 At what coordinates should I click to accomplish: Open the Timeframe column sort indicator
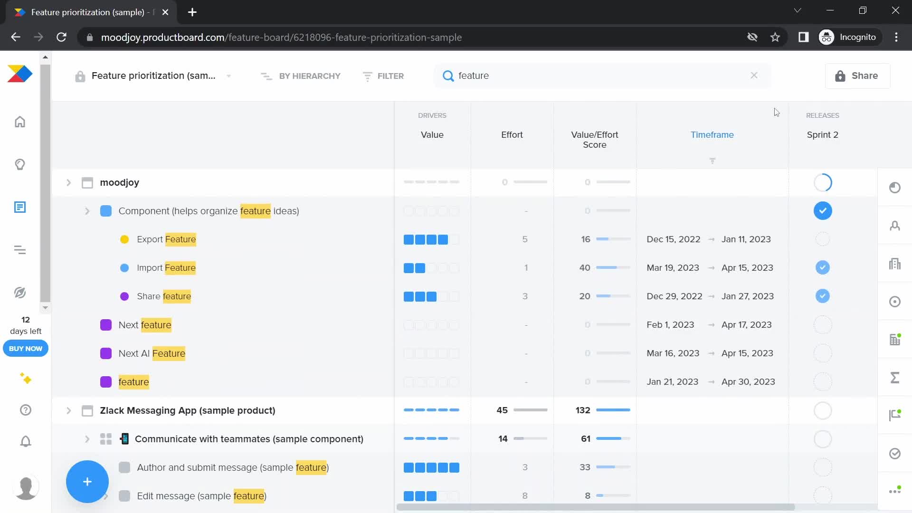pyautogui.click(x=712, y=161)
